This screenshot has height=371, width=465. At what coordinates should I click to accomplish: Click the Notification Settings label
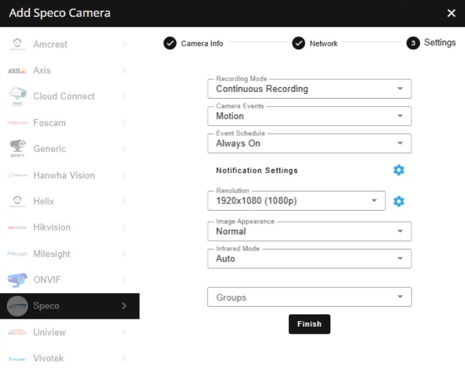[257, 170]
